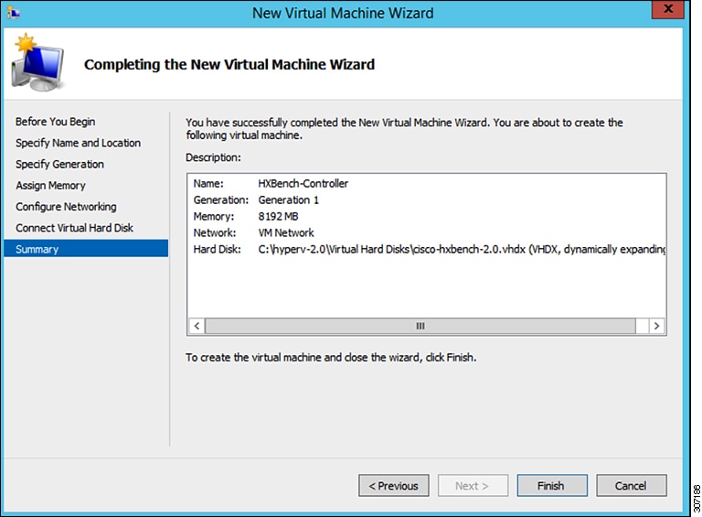Cancel the wizard
The width and height of the screenshot is (702, 517).
(x=631, y=486)
